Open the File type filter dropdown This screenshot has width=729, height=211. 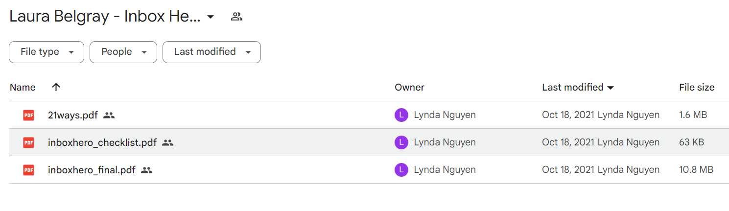pyautogui.click(x=47, y=52)
